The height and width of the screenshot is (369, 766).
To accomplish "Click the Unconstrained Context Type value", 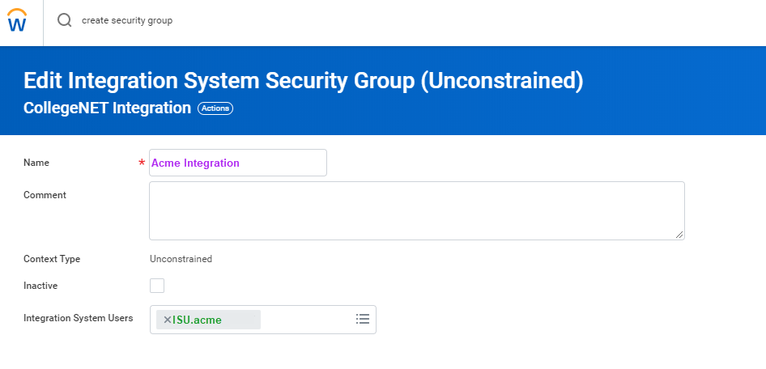I will coord(181,259).
